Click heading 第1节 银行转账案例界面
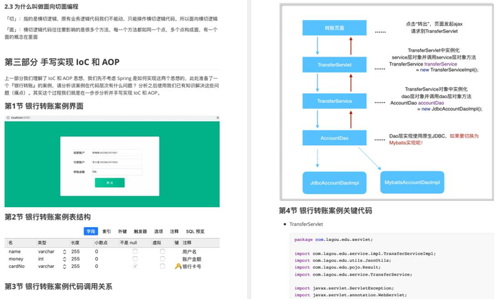The width and height of the screenshot is (497, 299). pos(43,106)
